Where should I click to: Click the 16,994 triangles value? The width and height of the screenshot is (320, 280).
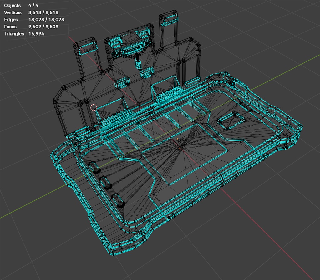36,34
